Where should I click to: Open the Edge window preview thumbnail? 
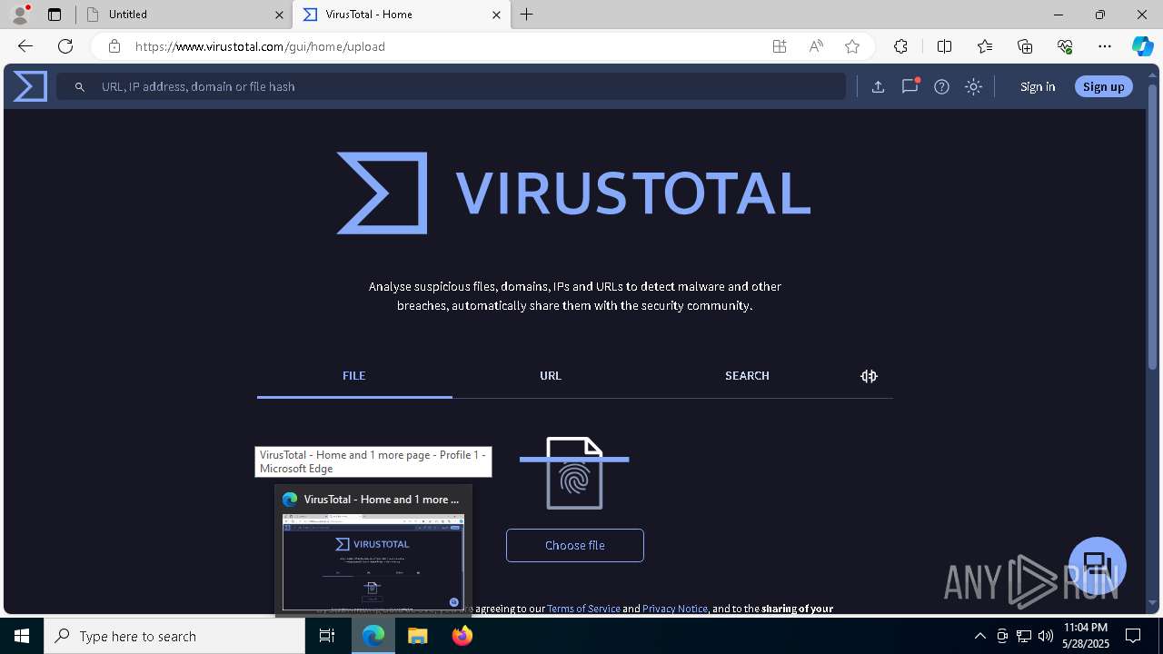[x=373, y=562]
